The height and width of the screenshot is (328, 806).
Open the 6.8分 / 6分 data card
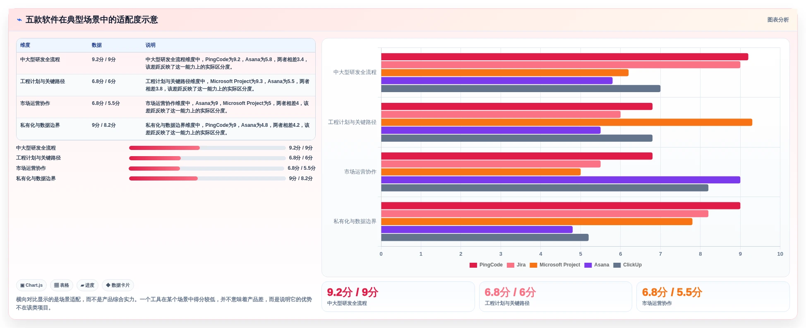coord(556,297)
